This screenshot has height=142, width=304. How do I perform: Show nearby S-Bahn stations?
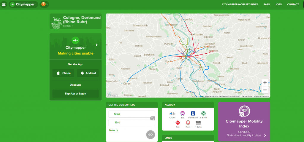203,115
